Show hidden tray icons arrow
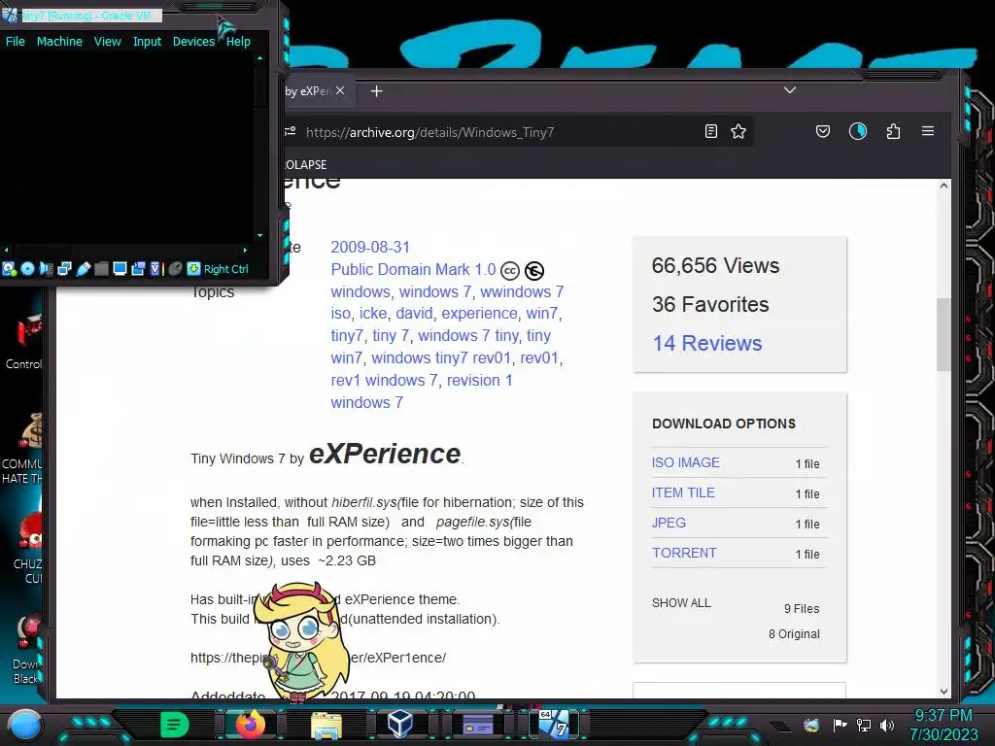The image size is (995, 746). 779,726
